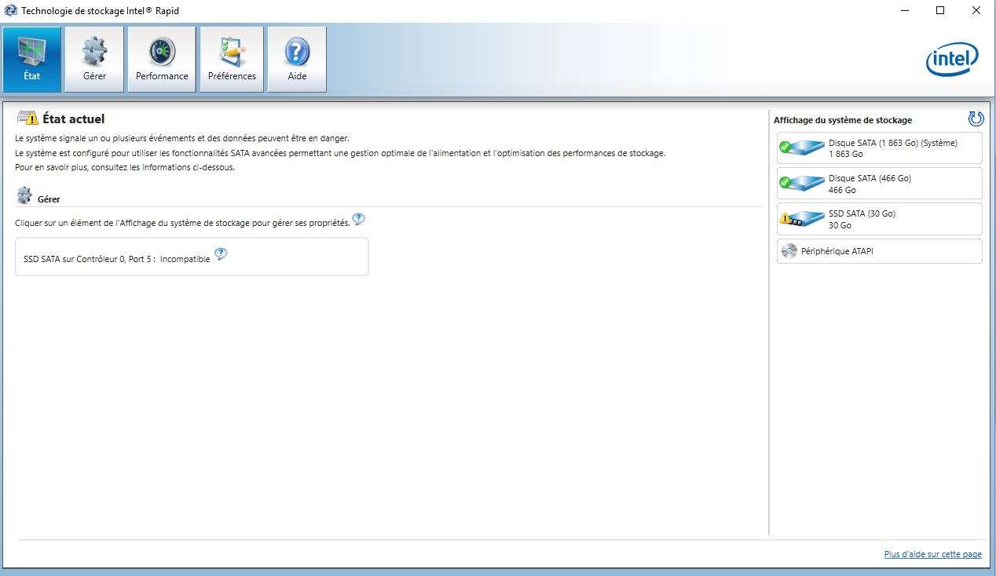The image size is (996, 576).
Task: Open 'Plus d'aide sur cette page' link
Action: 932,554
